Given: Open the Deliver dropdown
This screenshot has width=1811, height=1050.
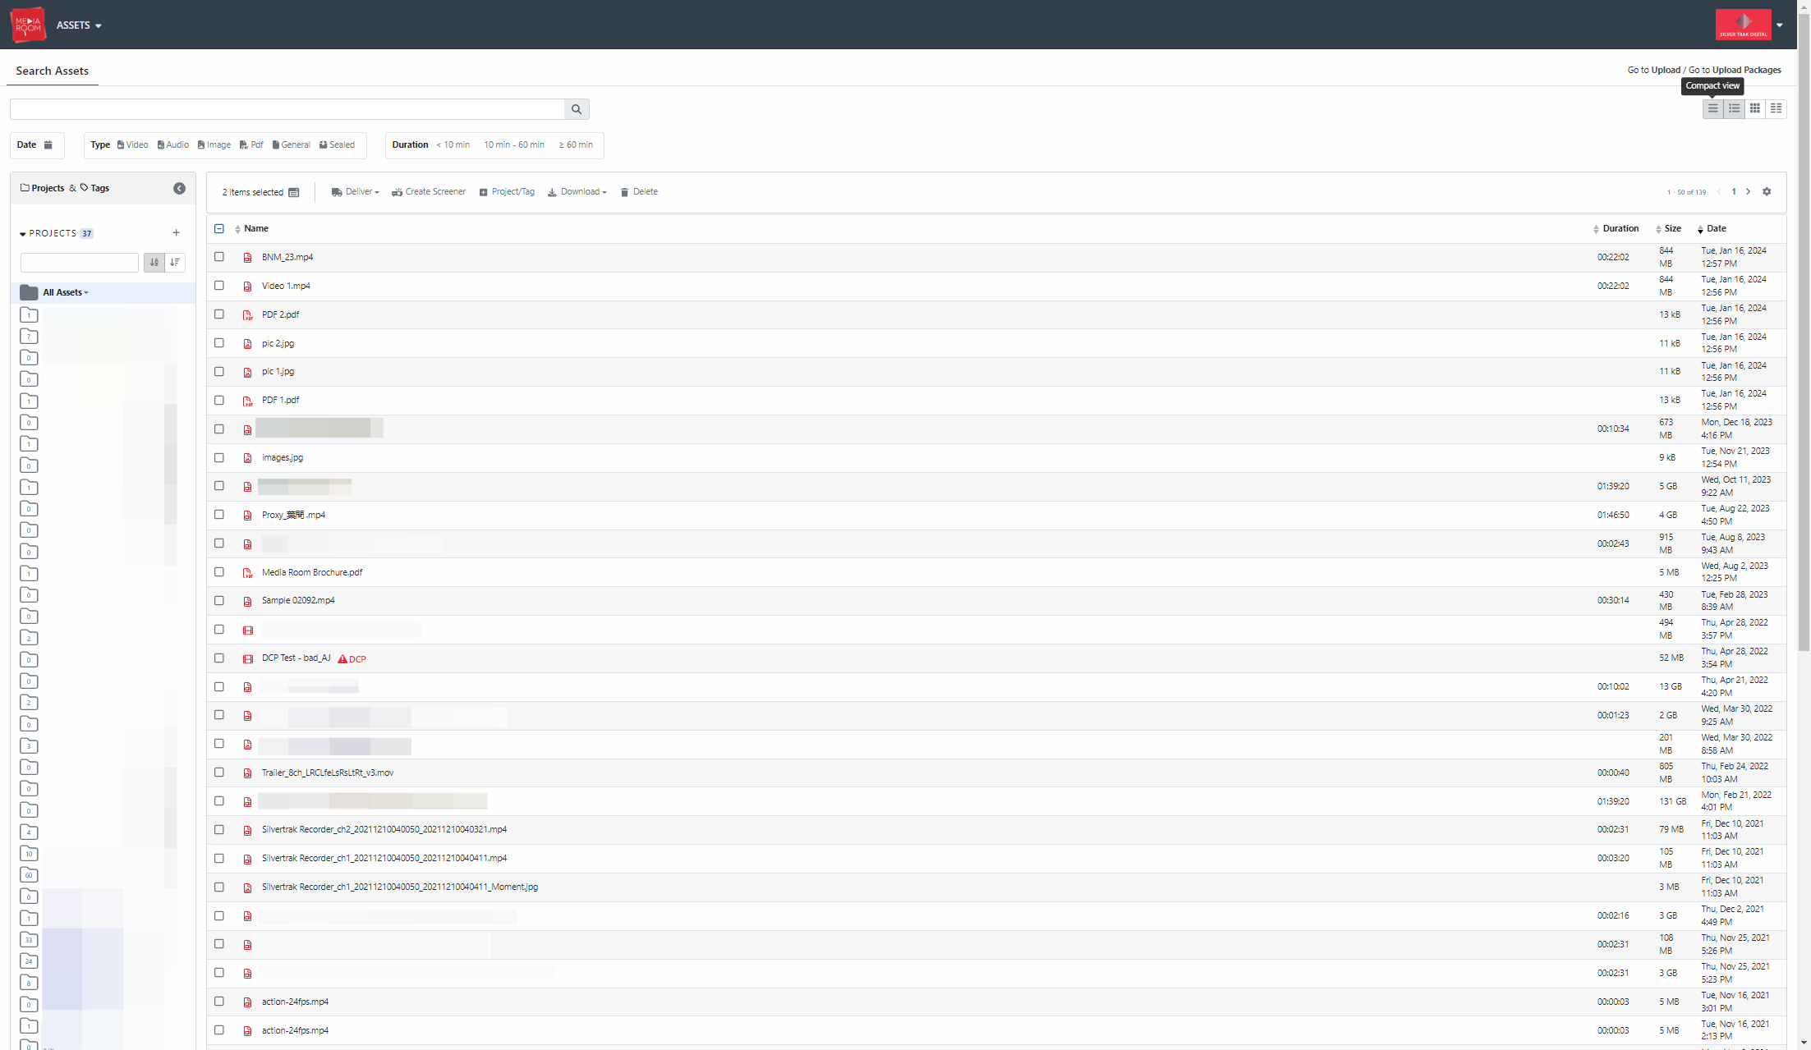Looking at the screenshot, I should tap(355, 192).
